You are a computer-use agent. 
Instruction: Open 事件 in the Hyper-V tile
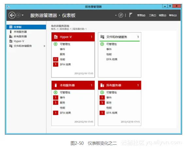pos(62,49)
